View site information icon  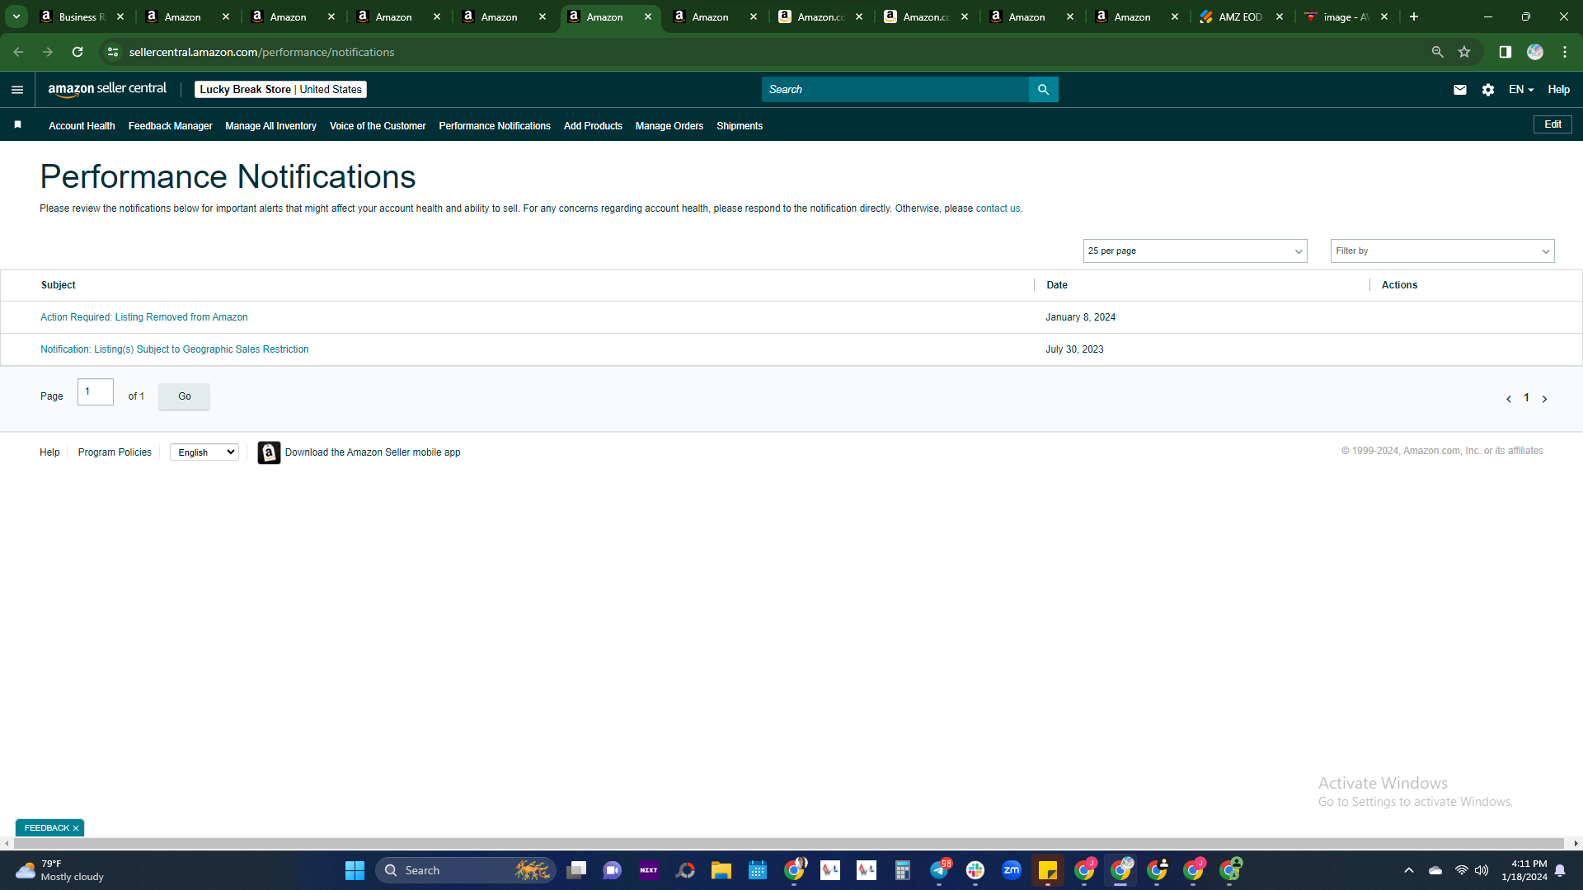pos(113,52)
